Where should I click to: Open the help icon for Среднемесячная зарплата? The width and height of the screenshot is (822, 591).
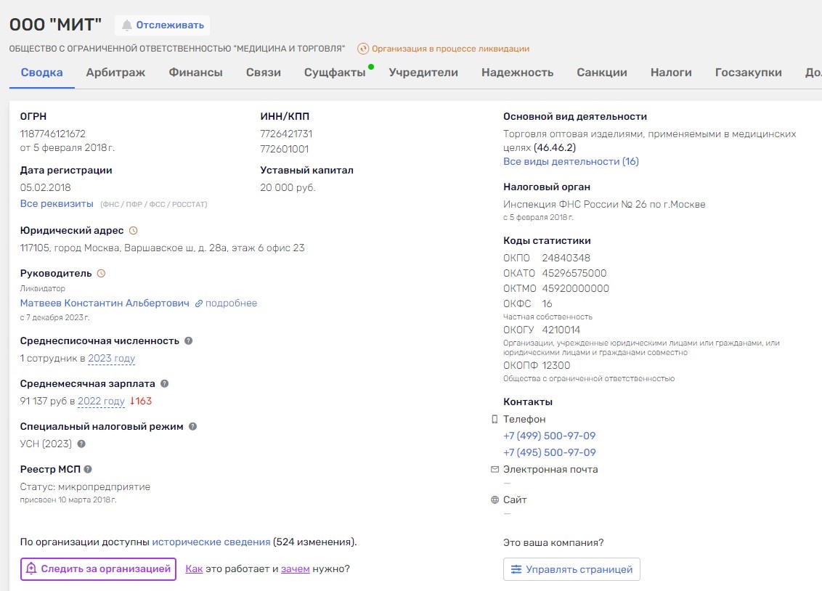(x=165, y=383)
